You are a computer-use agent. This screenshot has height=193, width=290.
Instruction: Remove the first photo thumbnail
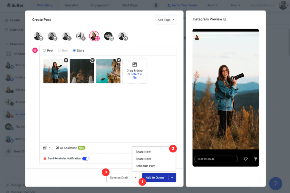tap(66, 60)
